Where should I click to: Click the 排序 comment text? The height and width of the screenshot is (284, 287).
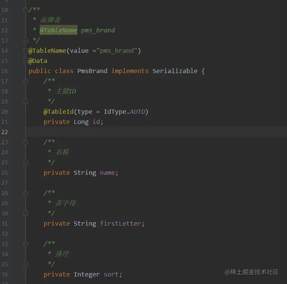tap(62, 254)
